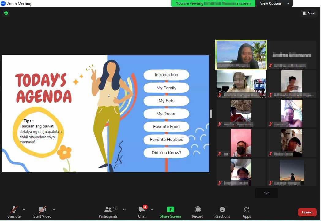Open the View layout menu
The width and height of the screenshot is (321, 221).
pos(309,13)
